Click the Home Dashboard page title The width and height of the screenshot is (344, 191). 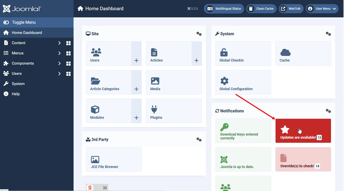point(100,9)
